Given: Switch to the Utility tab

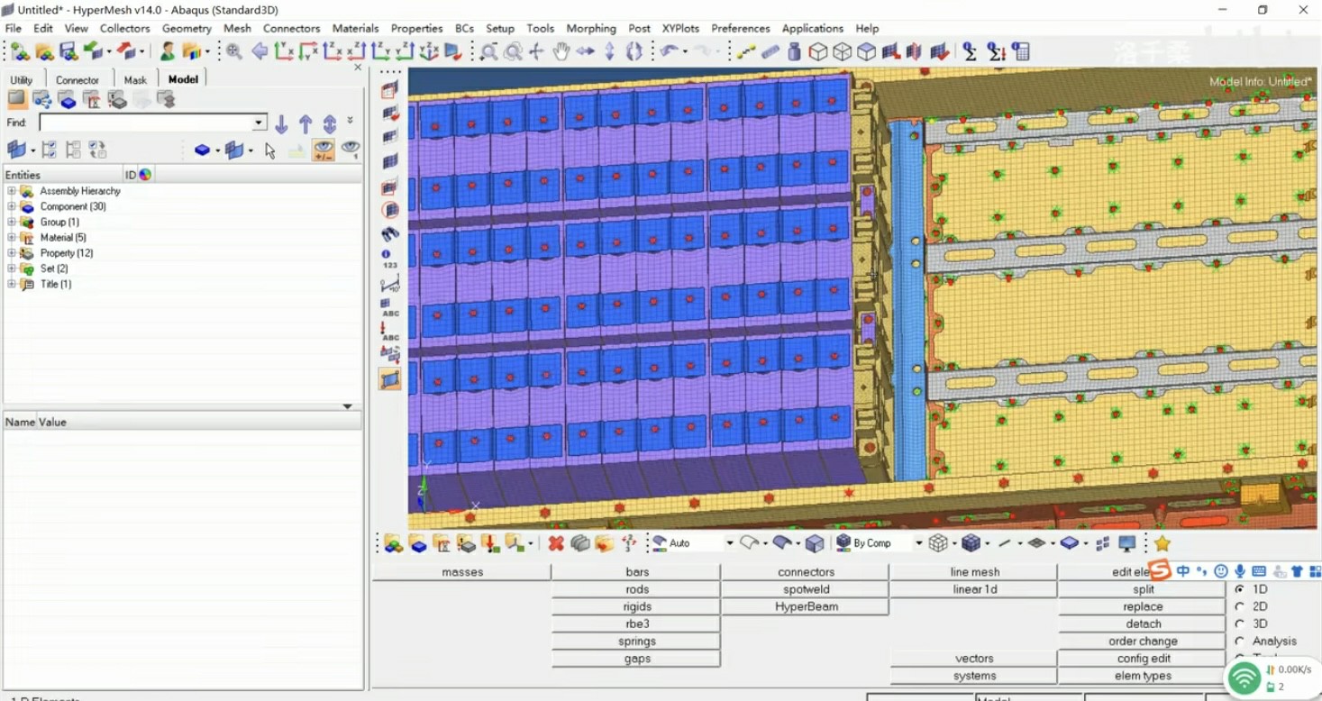Looking at the screenshot, I should tap(22, 80).
